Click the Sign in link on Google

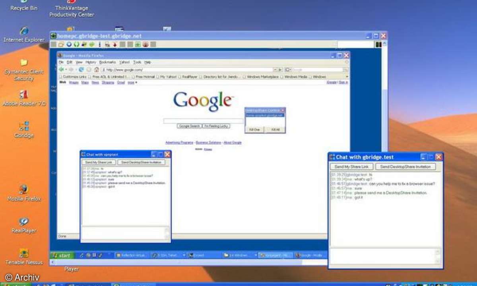click(344, 83)
